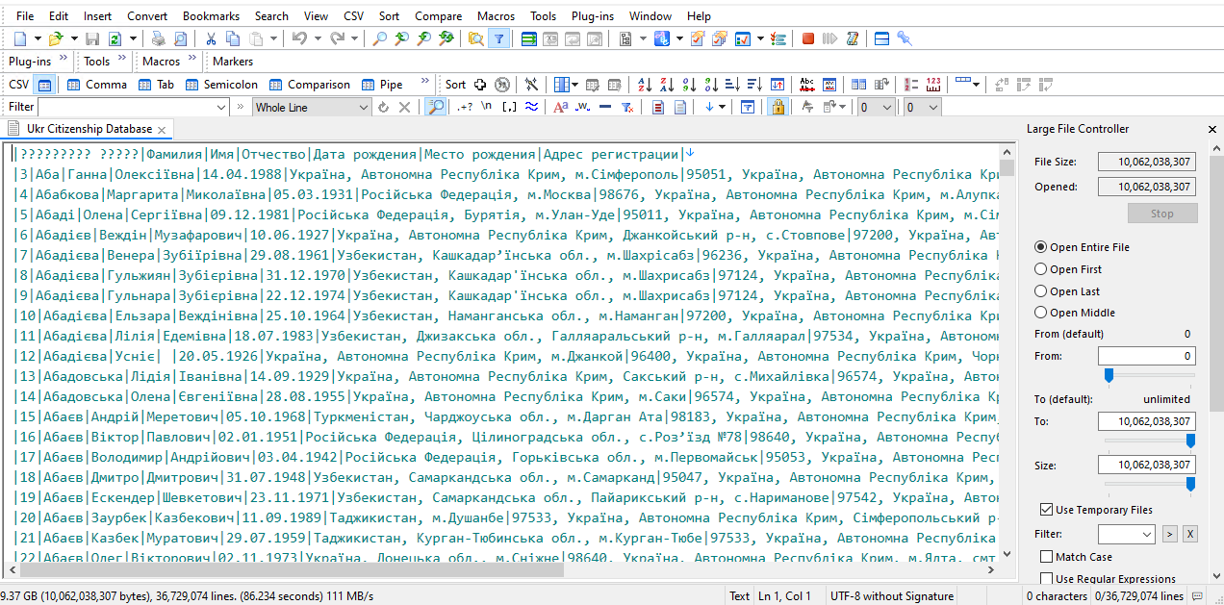Click the From slider handle
Screen dimensions: 1224x605
[x=1109, y=375]
